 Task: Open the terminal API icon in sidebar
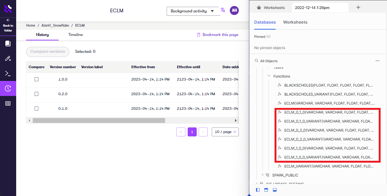[8, 73]
